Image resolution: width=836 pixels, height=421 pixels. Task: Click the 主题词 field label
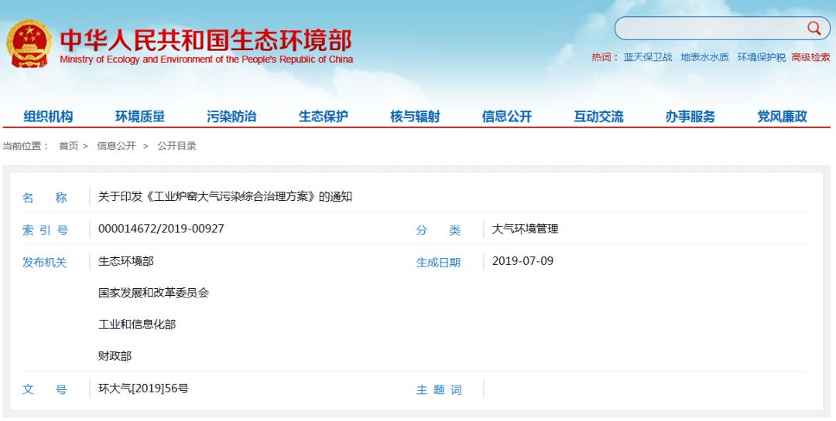pyautogui.click(x=438, y=390)
